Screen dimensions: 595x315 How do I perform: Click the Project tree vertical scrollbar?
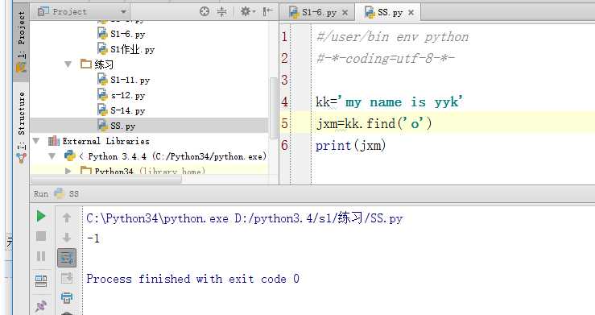tap(273, 108)
